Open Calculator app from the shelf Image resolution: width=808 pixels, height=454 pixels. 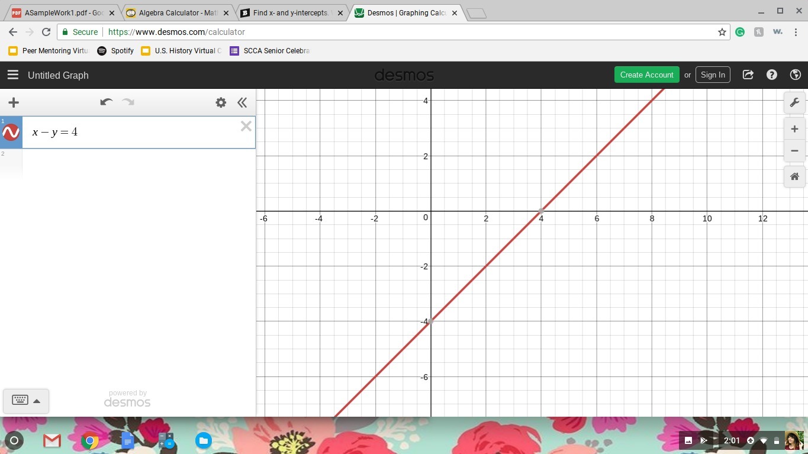(166, 440)
